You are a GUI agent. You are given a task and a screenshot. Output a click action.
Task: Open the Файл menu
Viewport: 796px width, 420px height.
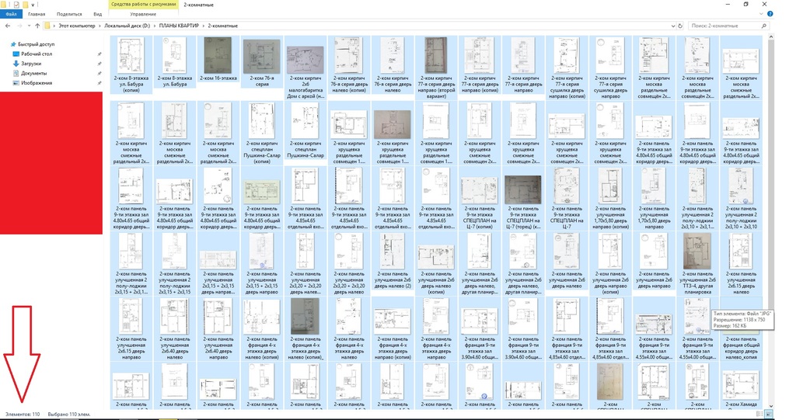[11, 14]
